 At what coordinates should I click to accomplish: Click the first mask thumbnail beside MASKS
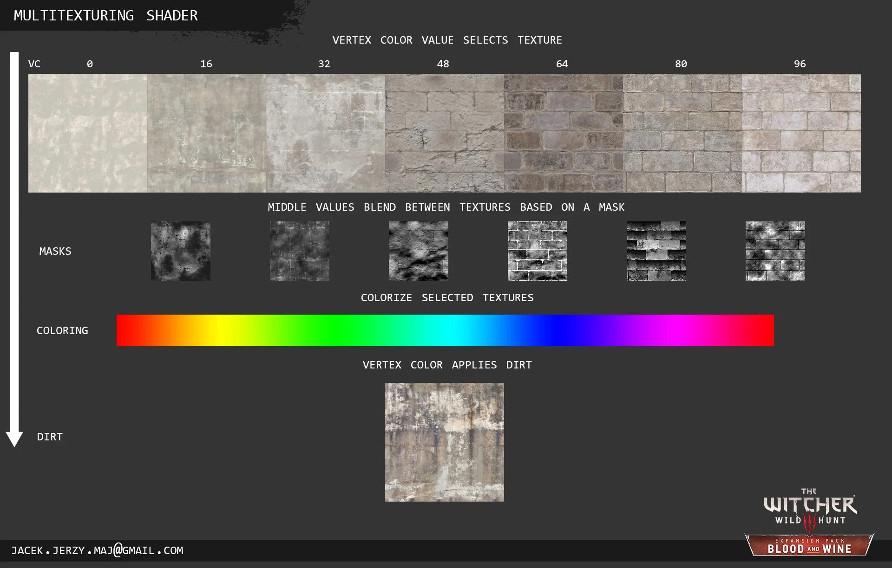[181, 251]
